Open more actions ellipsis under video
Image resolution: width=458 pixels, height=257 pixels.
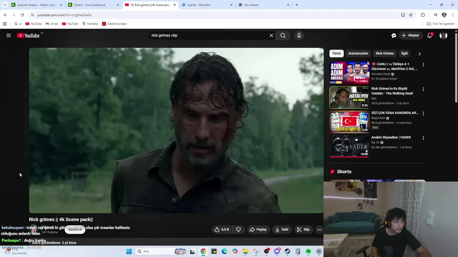pos(319,230)
